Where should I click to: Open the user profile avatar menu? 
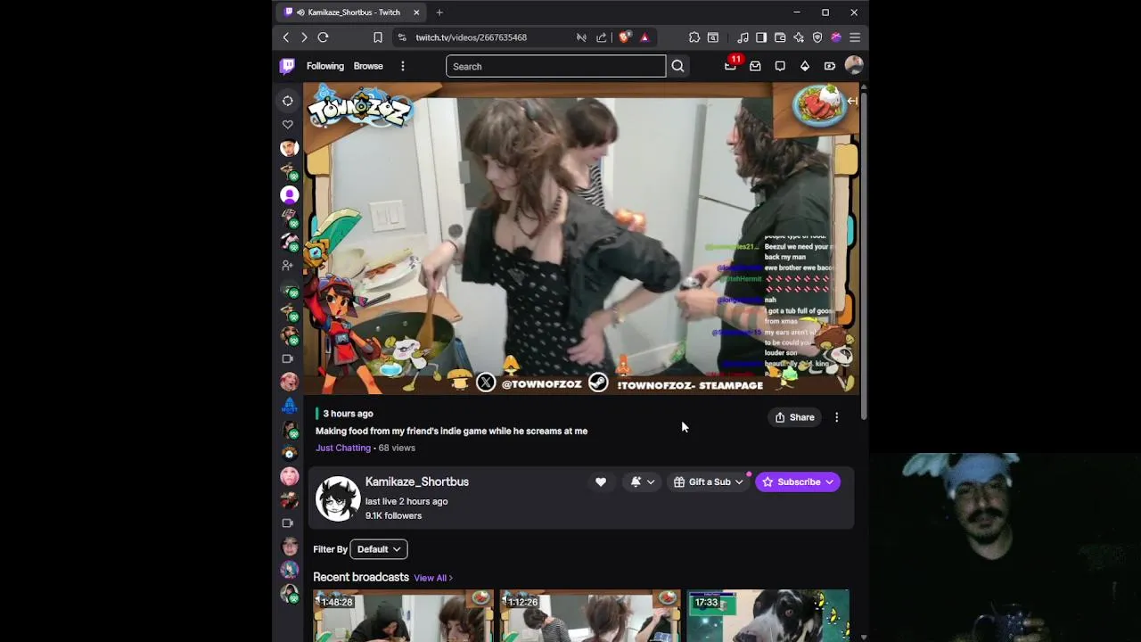coord(854,66)
